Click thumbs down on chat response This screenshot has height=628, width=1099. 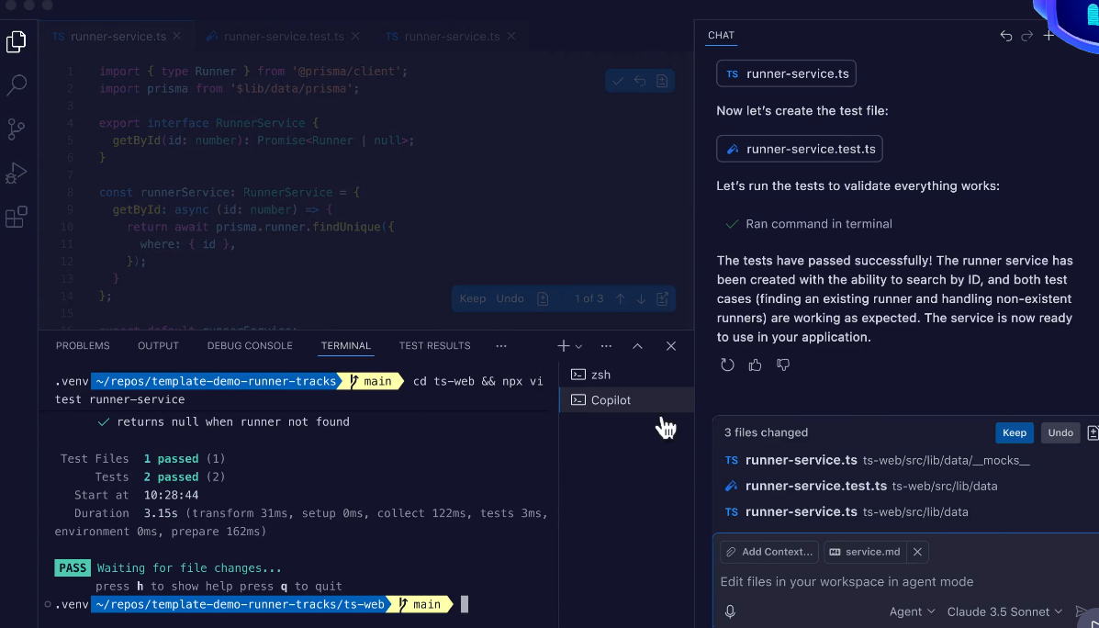coord(783,364)
